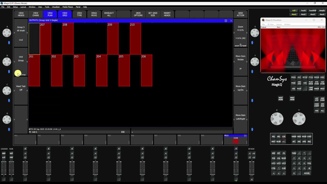Toggle the VIEW GRID soft button
This screenshot has height=184, width=327.
point(65,14)
